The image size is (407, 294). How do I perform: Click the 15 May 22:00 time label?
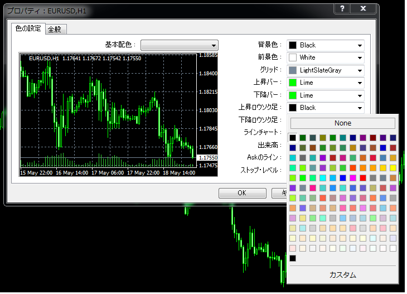click(x=36, y=173)
